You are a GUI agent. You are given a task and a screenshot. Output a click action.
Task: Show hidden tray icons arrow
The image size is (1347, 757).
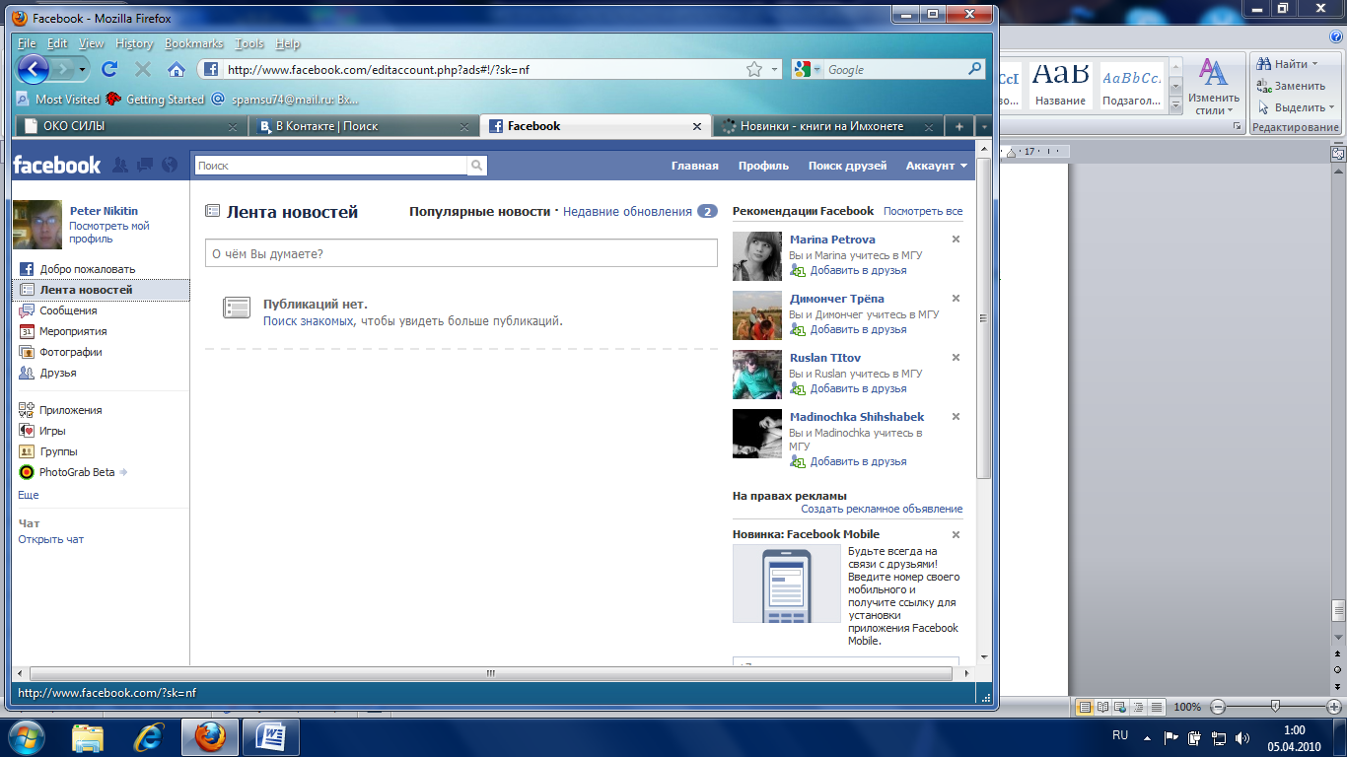(1147, 737)
